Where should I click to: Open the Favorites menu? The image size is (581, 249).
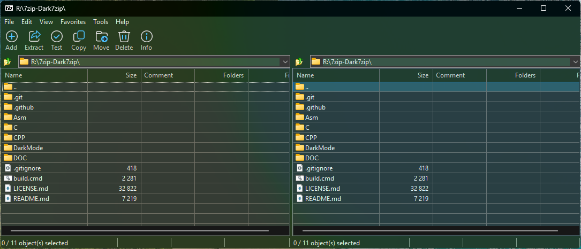tap(73, 22)
